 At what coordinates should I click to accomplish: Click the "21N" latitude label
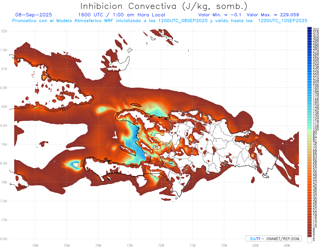(4, 69)
